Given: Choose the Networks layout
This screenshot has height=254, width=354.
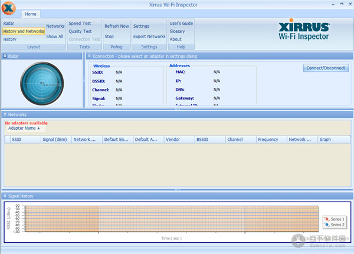Looking at the screenshot, I should click(55, 26).
